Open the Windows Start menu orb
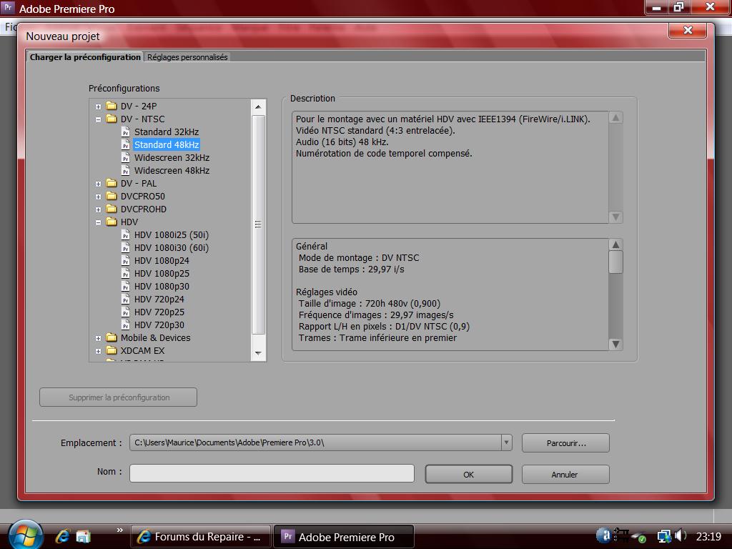 click(26, 535)
